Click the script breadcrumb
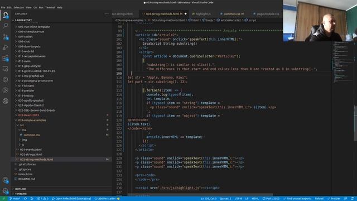The width and height of the screenshot is (357, 201). pos(250,20)
